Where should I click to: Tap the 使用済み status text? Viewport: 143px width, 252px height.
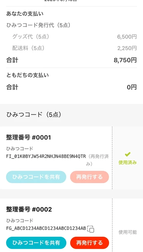128,163
